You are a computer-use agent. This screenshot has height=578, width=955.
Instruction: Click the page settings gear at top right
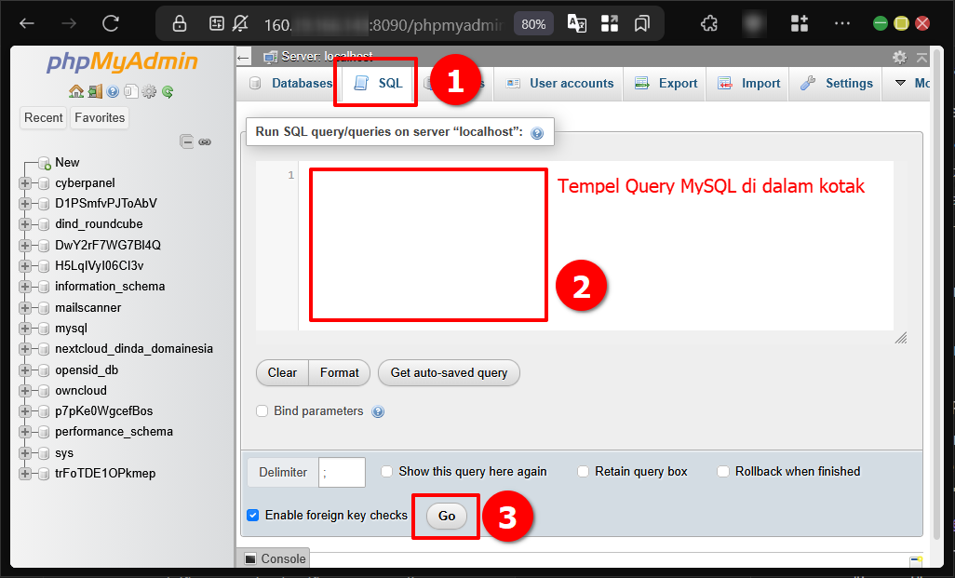[x=899, y=58]
